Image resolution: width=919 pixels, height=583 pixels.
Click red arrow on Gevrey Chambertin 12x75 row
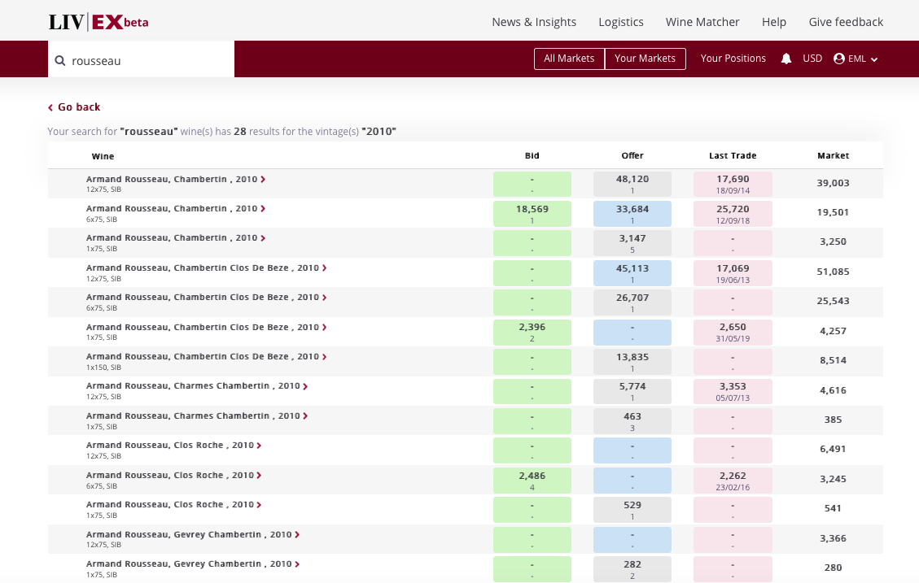(297, 534)
